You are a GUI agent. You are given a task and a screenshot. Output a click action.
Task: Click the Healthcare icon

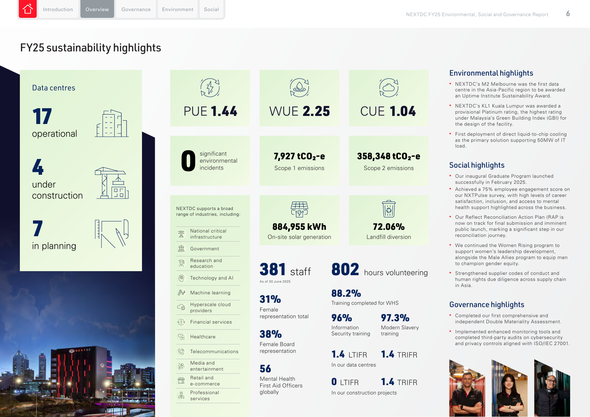coord(181,337)
